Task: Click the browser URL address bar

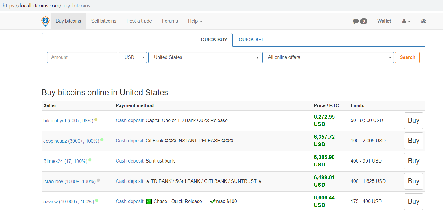Action: point(221,6)
